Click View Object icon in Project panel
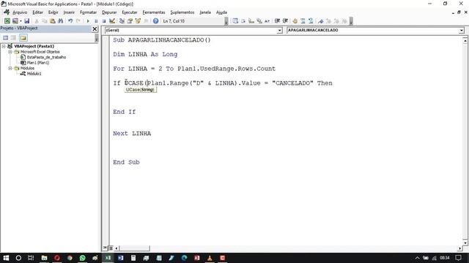Screen dimensions: 469x263 [13, 37]
